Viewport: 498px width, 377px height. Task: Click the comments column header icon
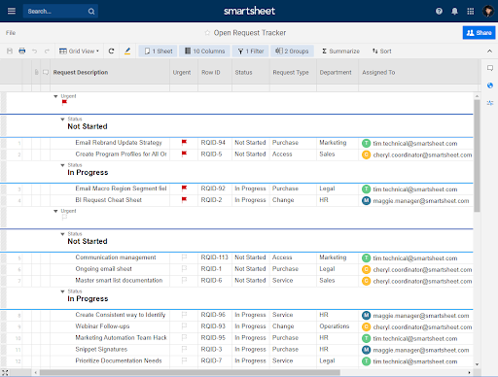click(x=46, y=72)
